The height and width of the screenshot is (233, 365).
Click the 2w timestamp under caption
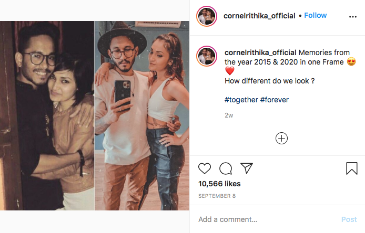pyautogui.click(x=229, y=115)
